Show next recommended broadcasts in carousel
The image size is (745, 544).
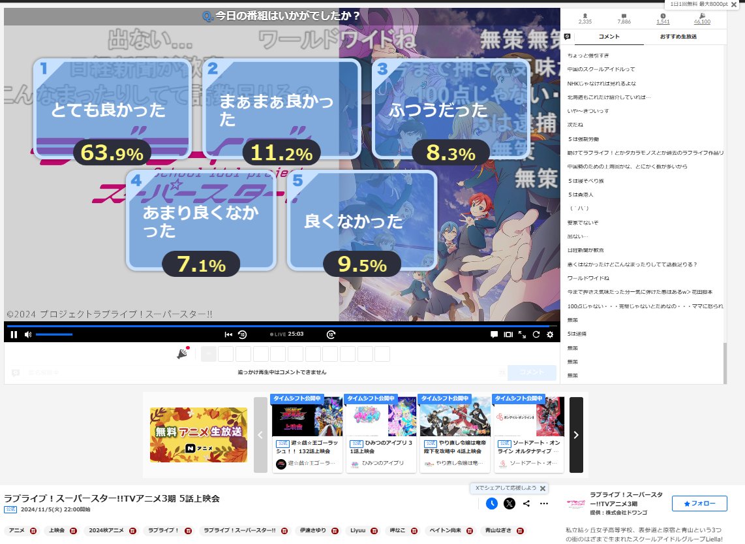576,435
